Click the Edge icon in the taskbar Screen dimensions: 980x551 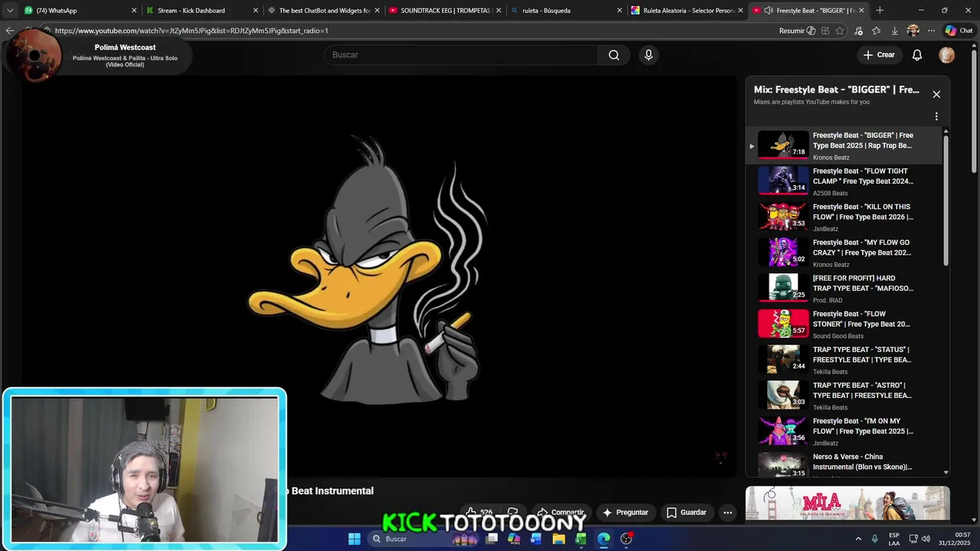tap(603, 539)
